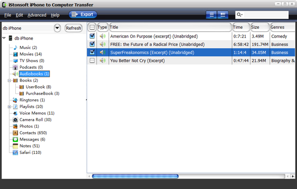The height and width of the screenshot is (189, 297).
Task: Click the Podcasts icon in sidebar
Action: click(x=15, y=67)
